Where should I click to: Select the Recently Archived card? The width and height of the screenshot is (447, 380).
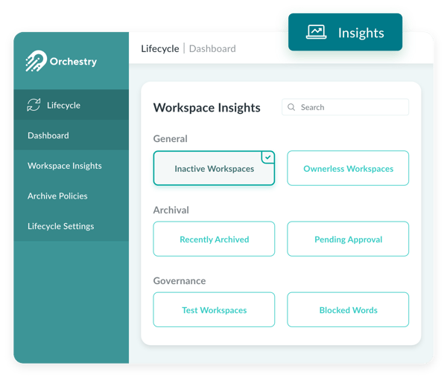214,239
